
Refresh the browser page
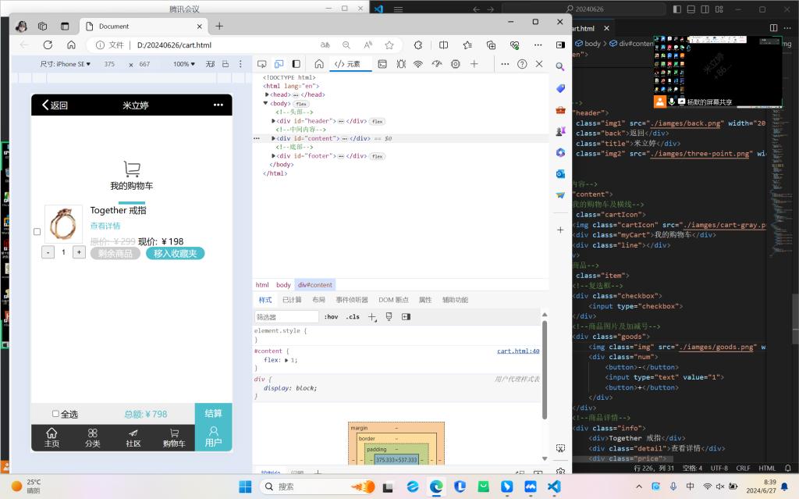pyautogui.click(x=48, y=45)
